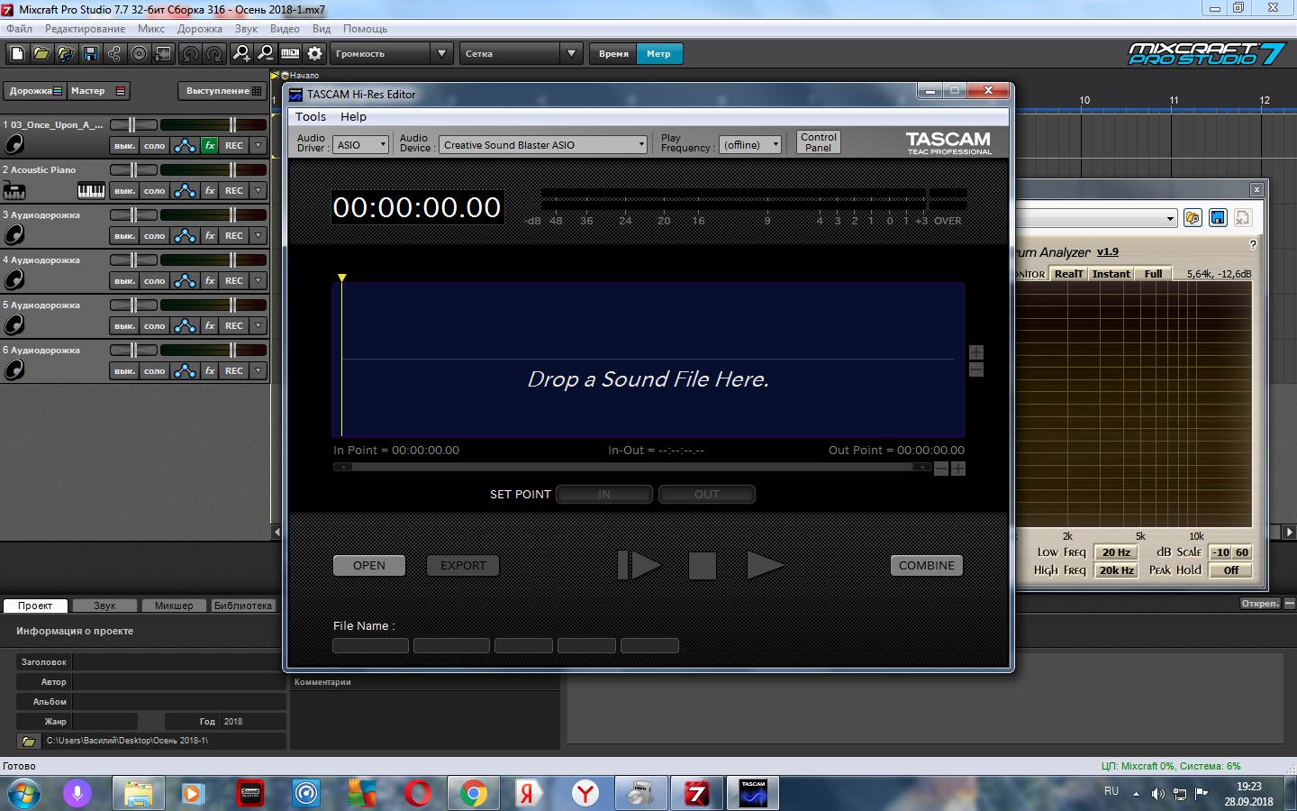
Task: Click the Control Panel button
Action: tap(819, 142)
